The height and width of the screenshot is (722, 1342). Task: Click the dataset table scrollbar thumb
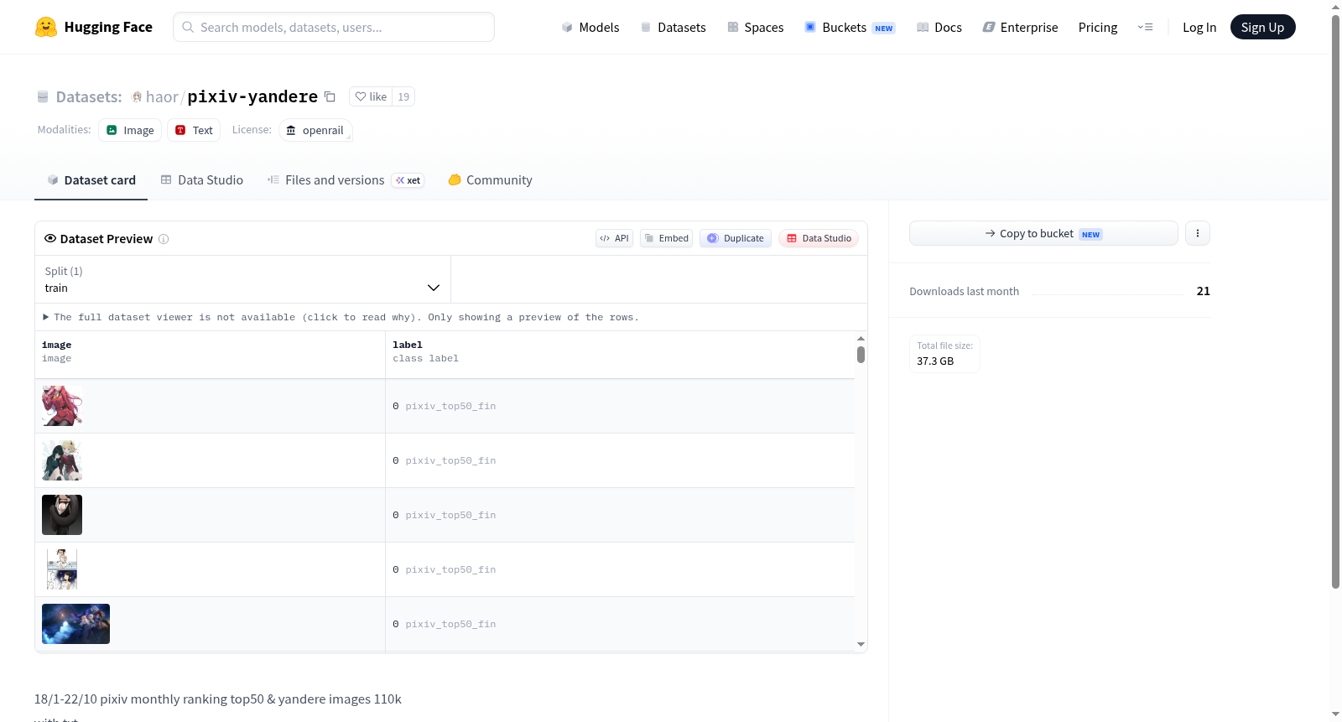861,355
